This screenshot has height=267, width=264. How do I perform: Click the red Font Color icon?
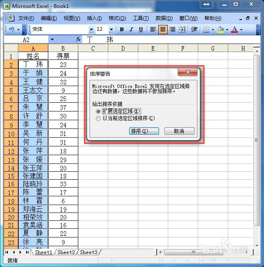(234, 30)
